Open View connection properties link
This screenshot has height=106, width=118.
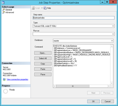(17, 79)
